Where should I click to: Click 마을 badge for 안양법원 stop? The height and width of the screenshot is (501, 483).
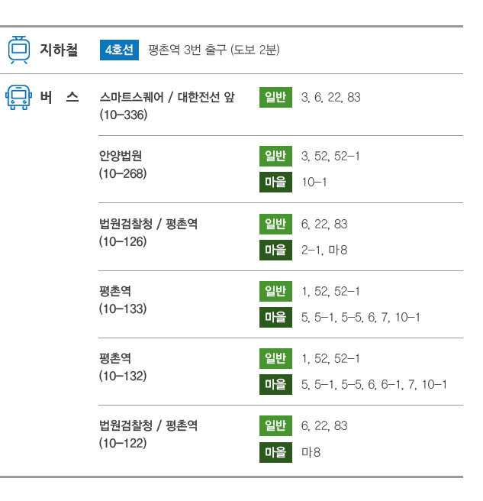275,182
